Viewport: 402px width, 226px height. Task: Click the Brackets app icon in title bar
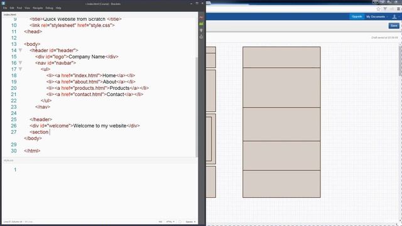coord(3,3)
